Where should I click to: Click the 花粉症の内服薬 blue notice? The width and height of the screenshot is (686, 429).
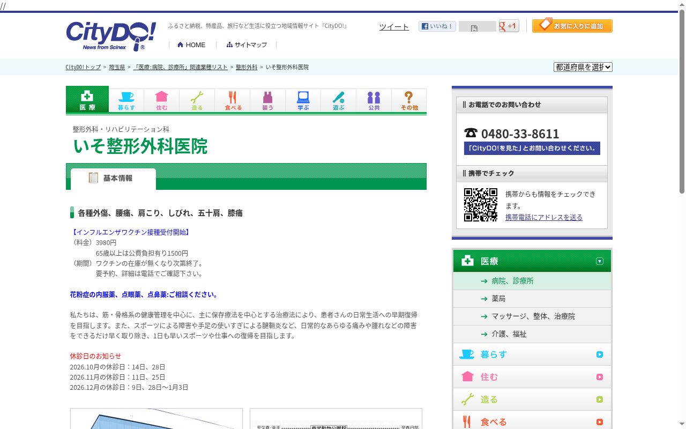coord(144,294)
